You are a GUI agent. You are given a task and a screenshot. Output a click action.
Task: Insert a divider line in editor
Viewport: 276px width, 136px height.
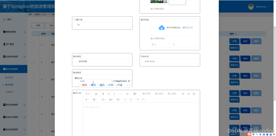131,99
